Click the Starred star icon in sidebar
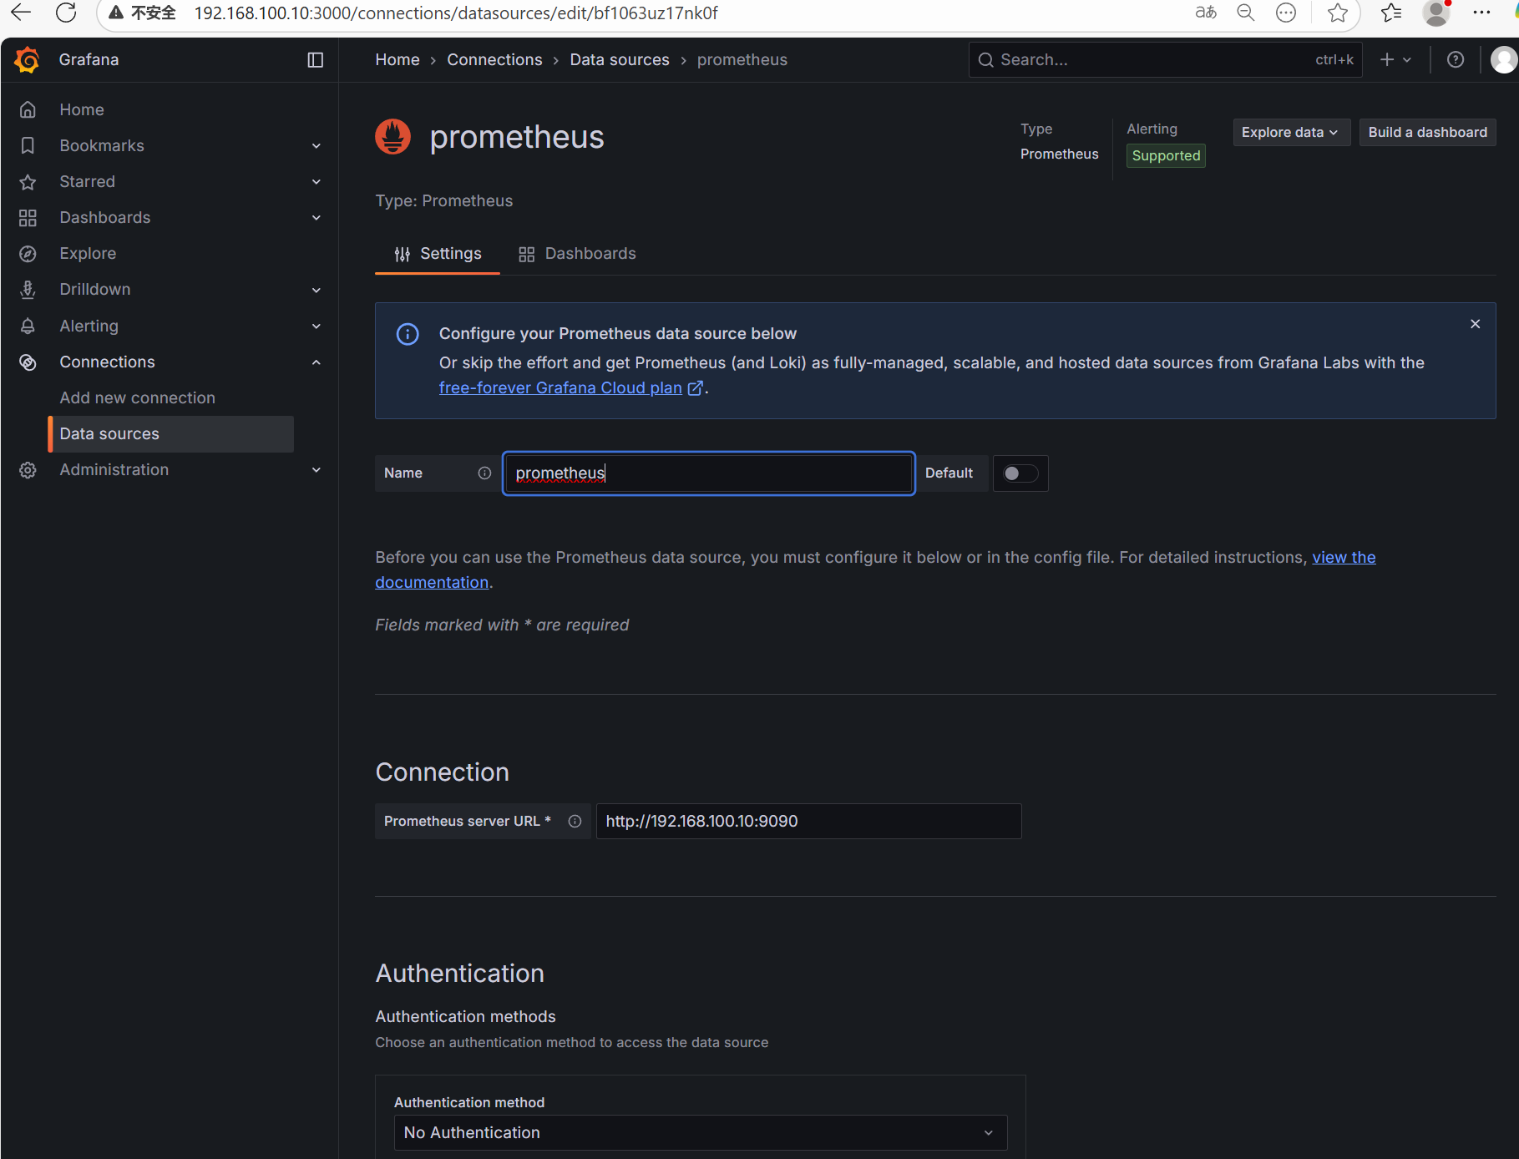Screen dimensions: 1519x1159 coord(28,181)
